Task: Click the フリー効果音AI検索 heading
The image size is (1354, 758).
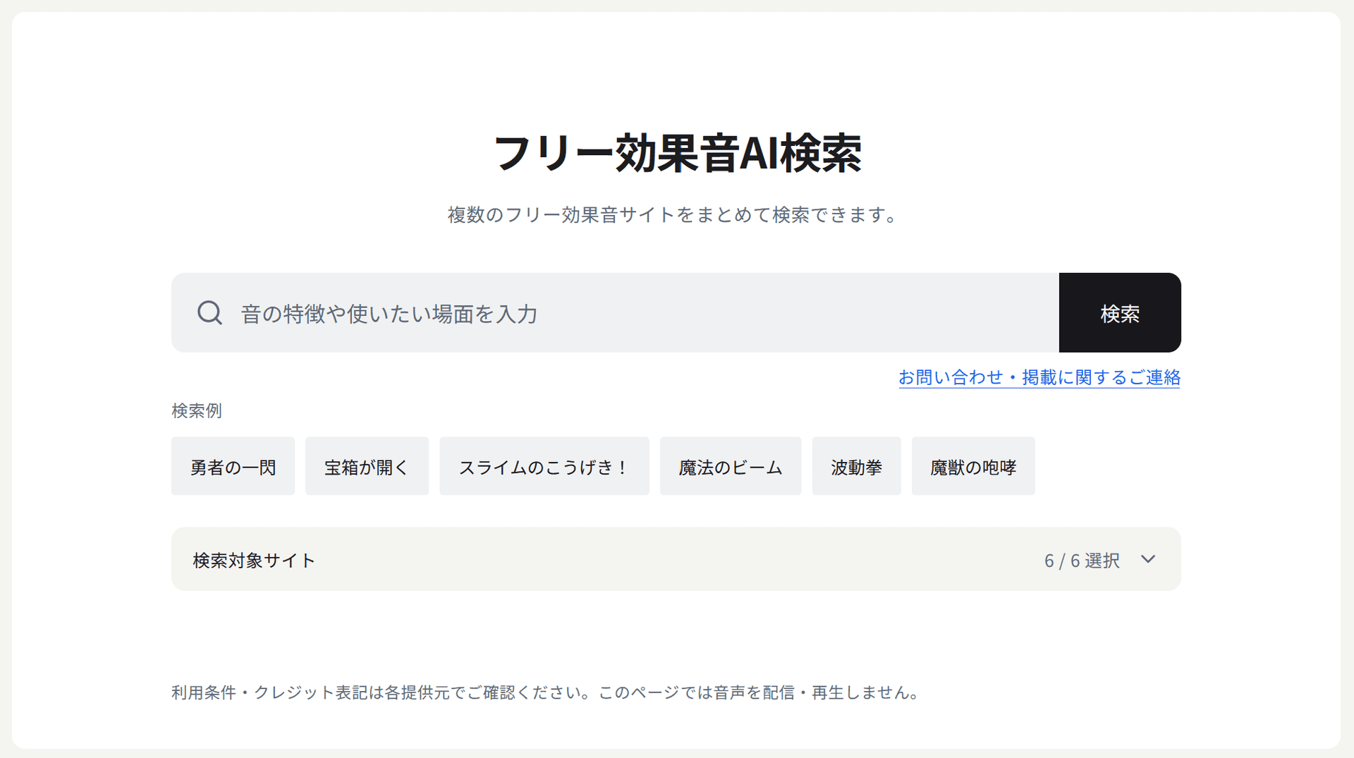Action: 677,153
